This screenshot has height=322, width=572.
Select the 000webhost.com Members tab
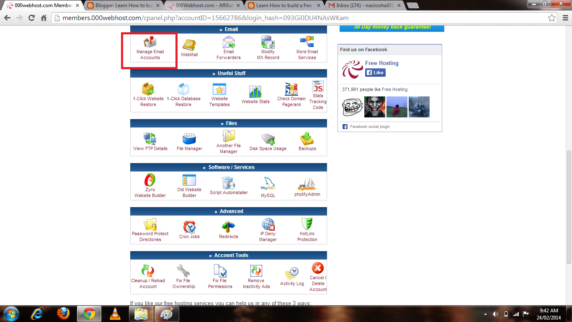(x=42, y=5)
